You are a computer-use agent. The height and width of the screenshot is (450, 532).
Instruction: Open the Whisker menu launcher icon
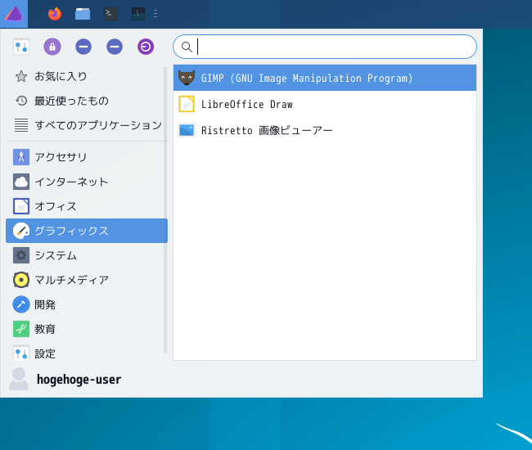[14, 14]
